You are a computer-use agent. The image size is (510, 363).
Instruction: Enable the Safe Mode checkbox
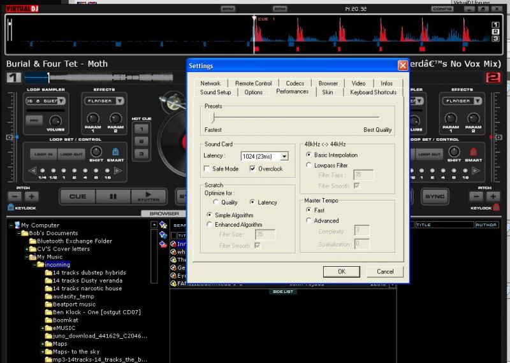207,169
